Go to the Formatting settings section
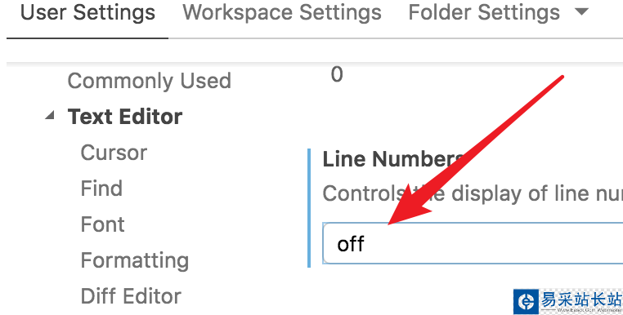The height and width of the screenshot is (315, 623). [x=135, y=260]
